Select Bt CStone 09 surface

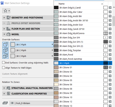pos(83,93)
